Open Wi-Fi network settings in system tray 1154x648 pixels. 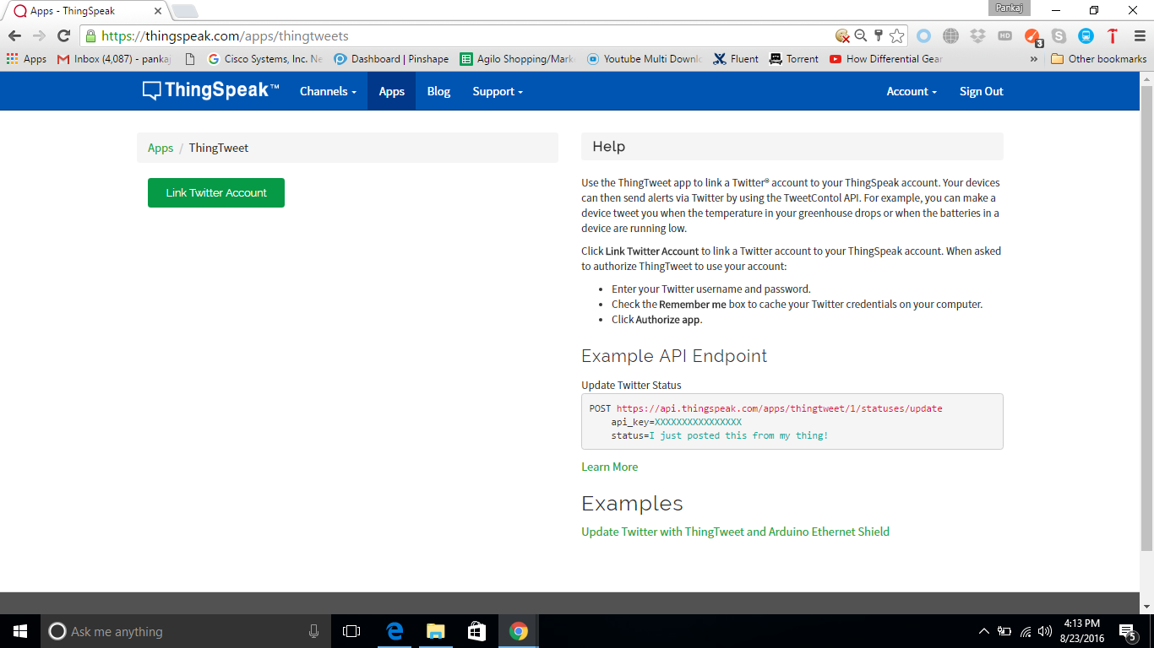pyautogui.click(x=1026, y=631)
